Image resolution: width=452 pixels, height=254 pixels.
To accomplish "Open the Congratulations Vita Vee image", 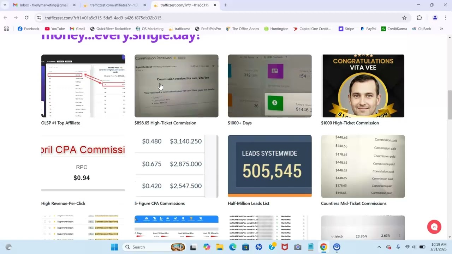I will tap(363, 86).
